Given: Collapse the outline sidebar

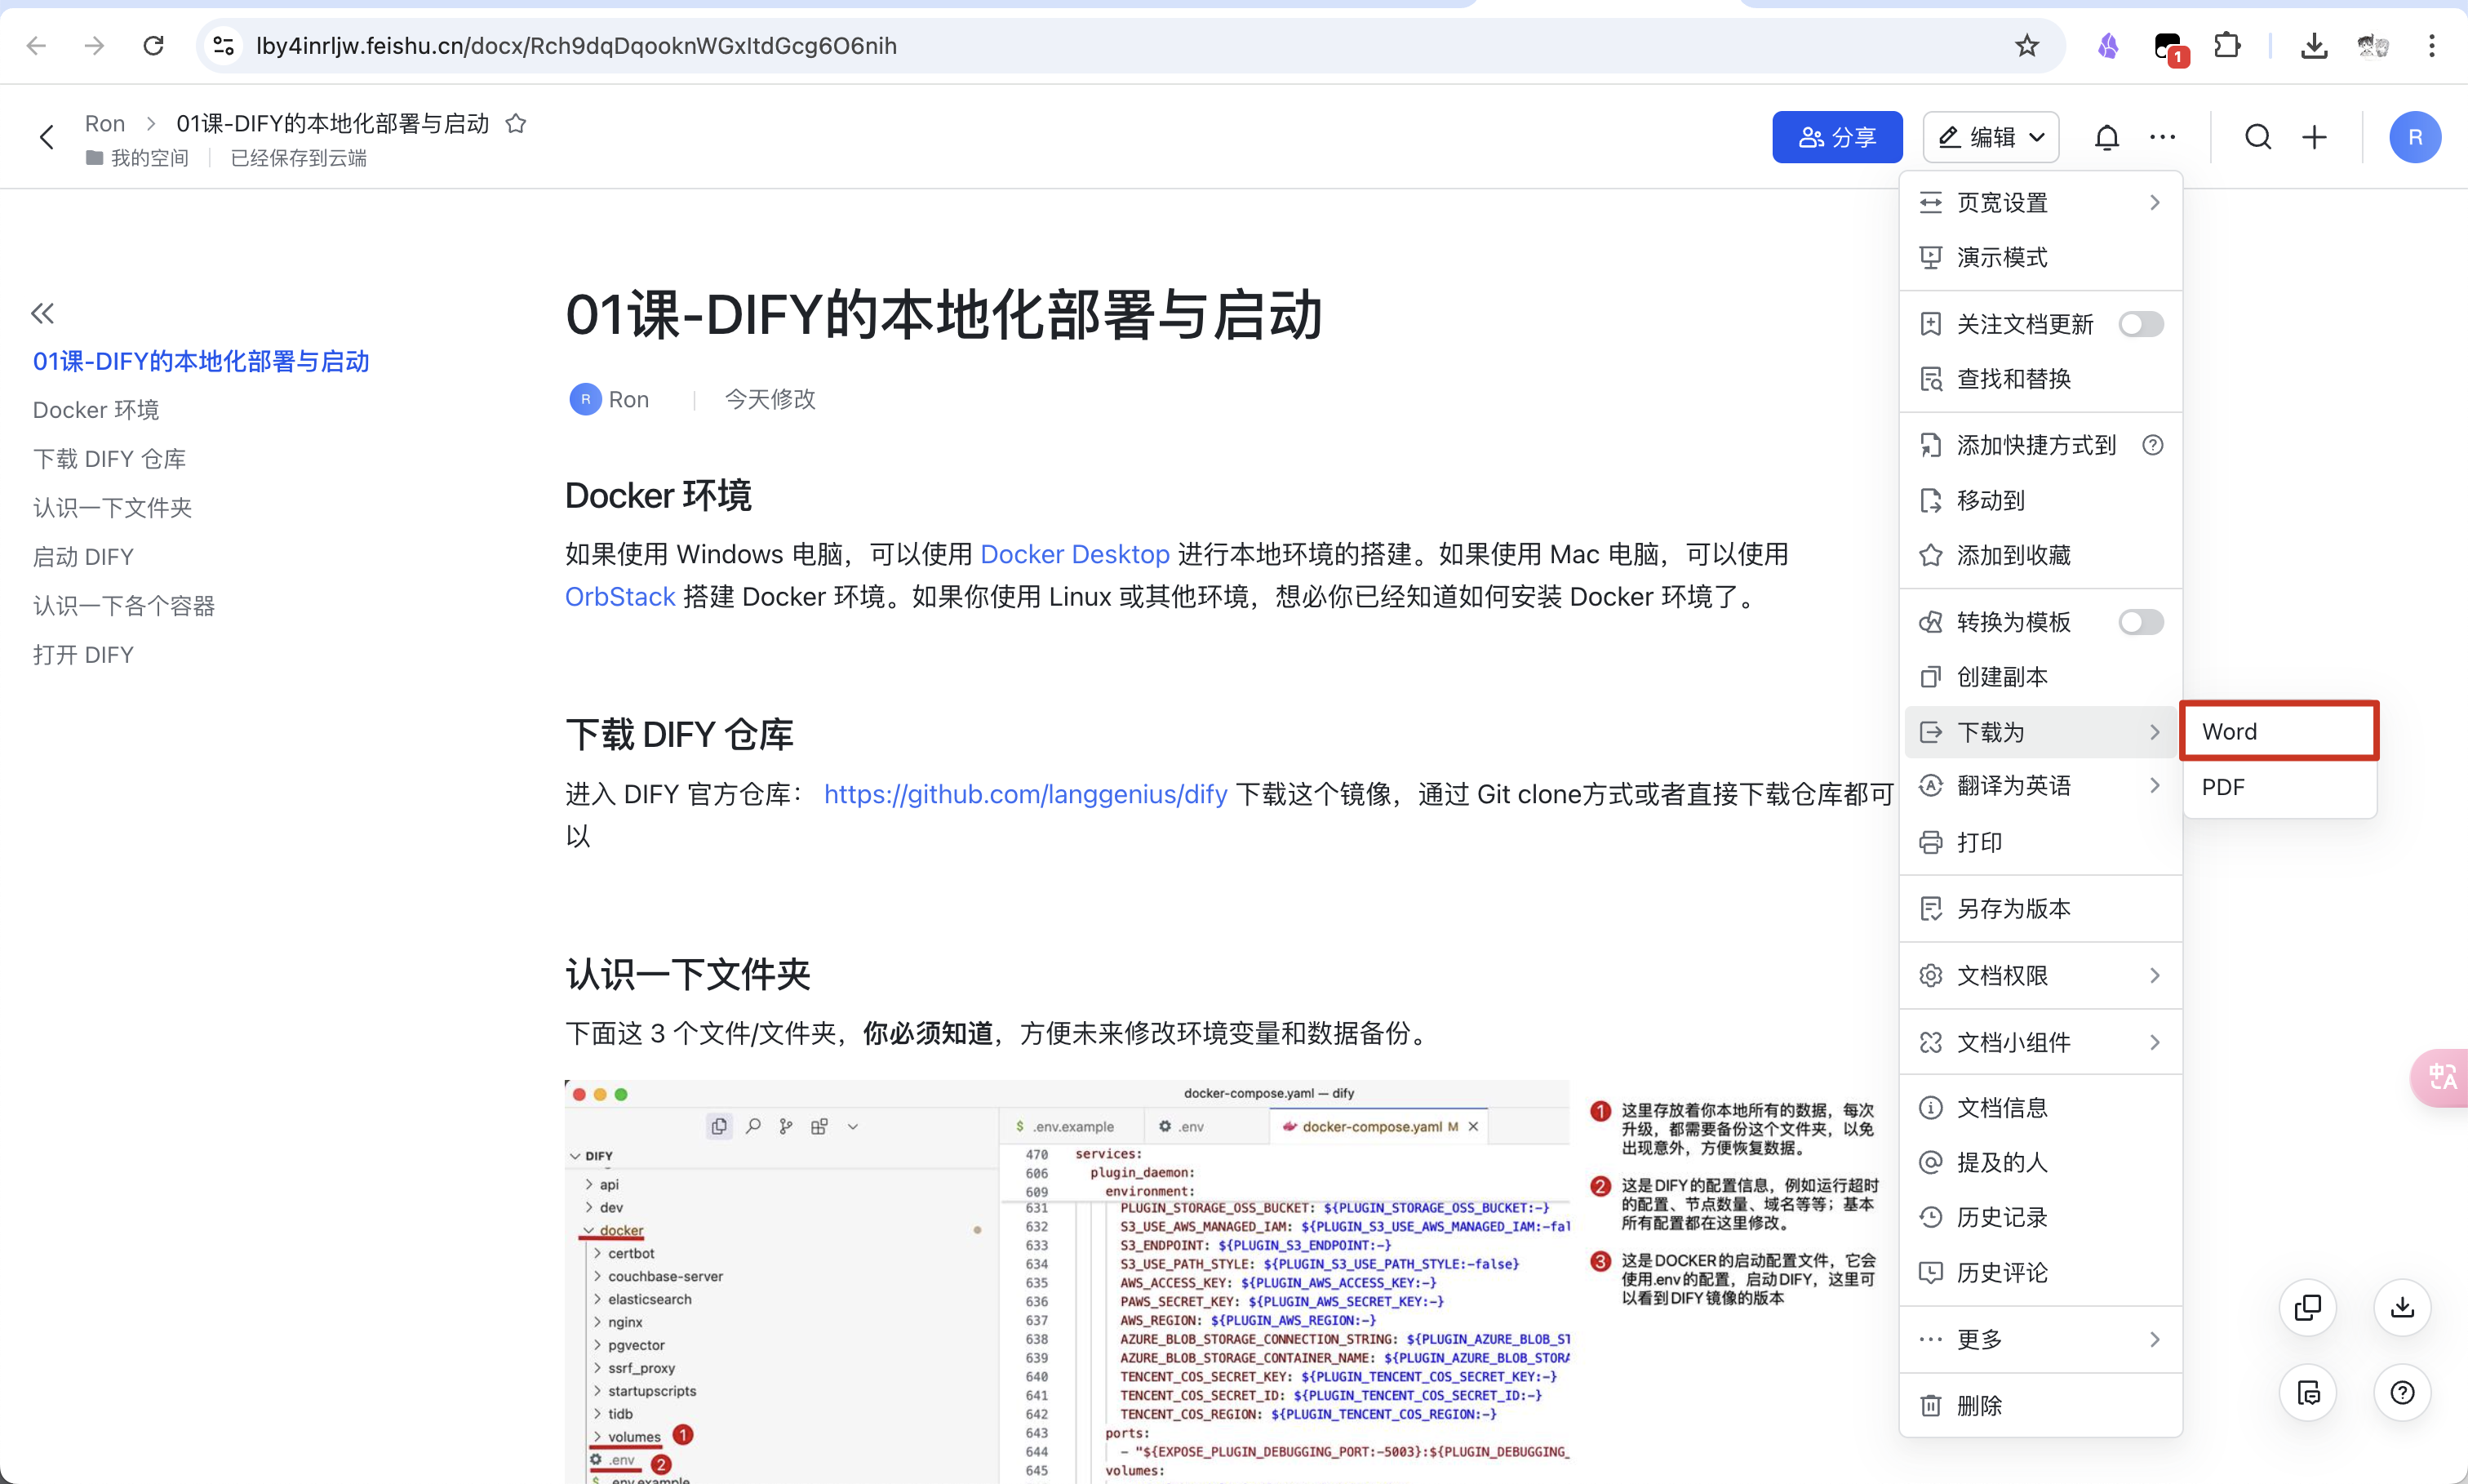Looking at the screenshot, I should [42, 314].
